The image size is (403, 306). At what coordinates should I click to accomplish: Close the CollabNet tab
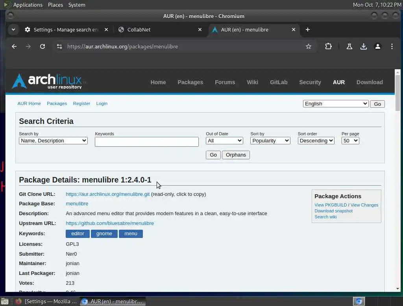[x=200, y=29]
